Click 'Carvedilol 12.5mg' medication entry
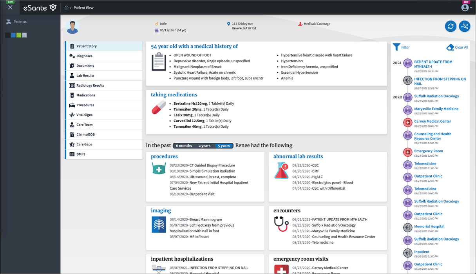476x274 pixels. (202, 121)
